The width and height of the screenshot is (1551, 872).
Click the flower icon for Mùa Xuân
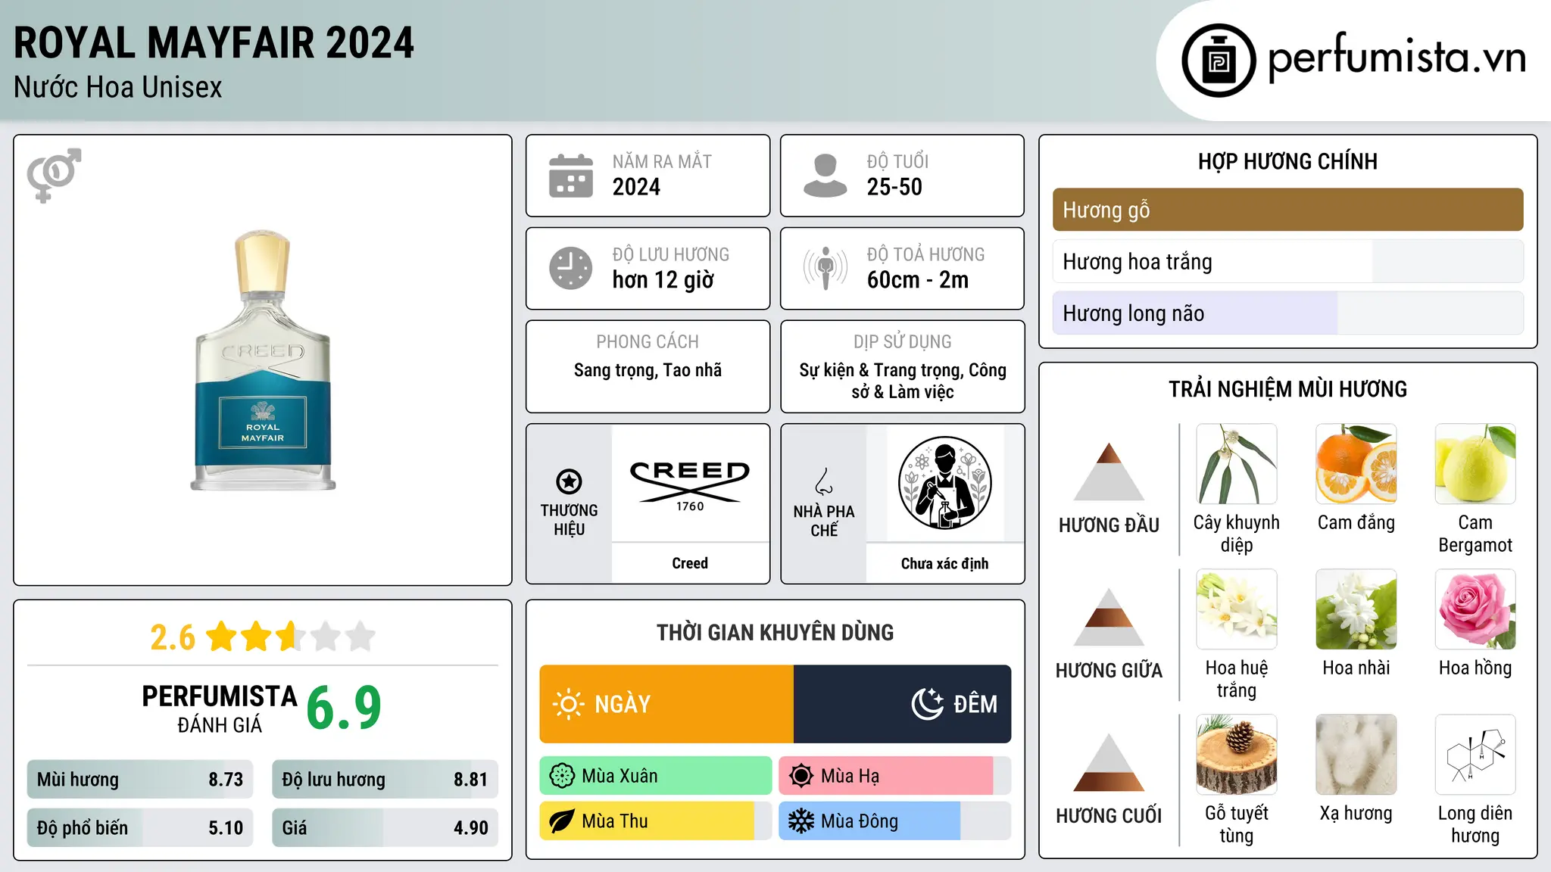[562, 776]
